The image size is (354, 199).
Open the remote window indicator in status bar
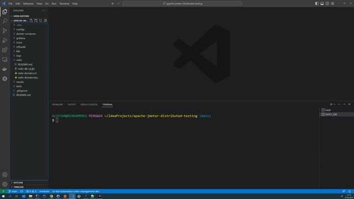(3, 191)
